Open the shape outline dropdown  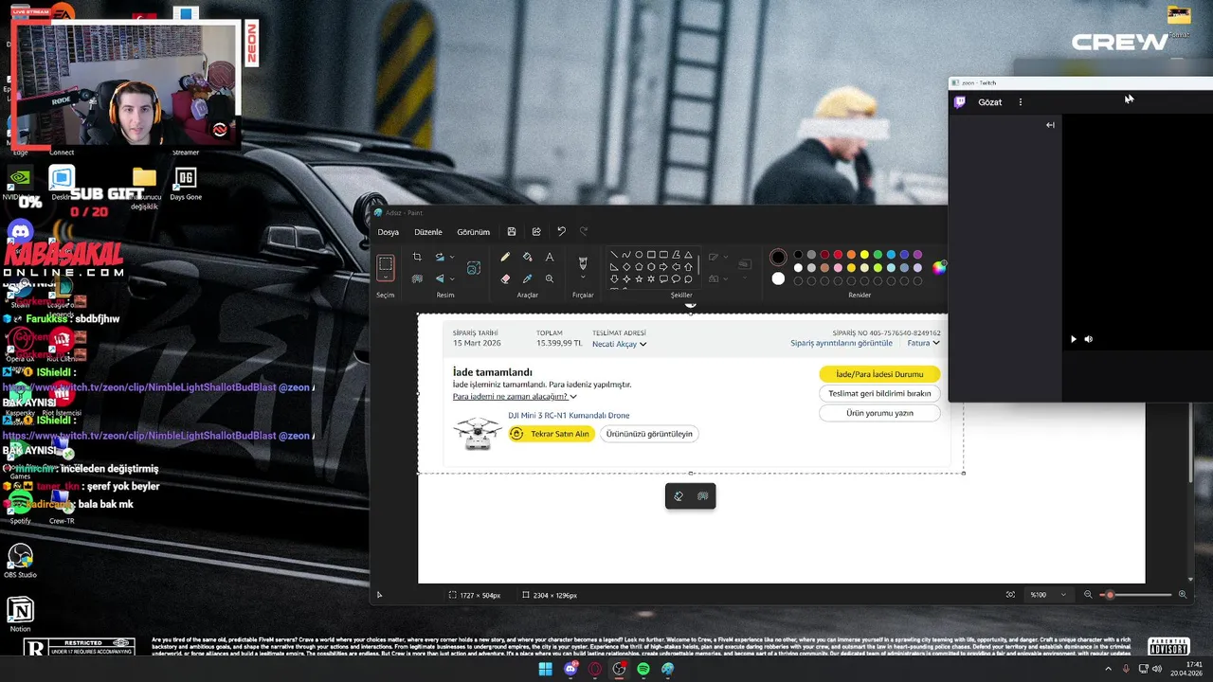coord(725,257)
